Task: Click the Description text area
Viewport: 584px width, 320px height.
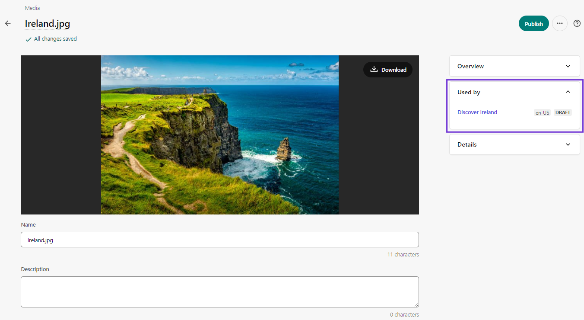Action: click(x=220, y=292)
